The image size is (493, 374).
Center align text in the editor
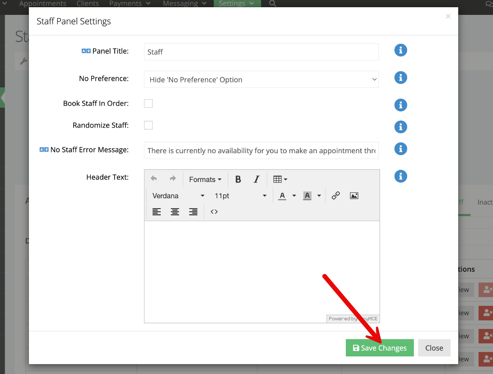point(175,212)
